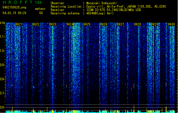
Task: Click the 0621 time marker
Action: tap(19, 24)
